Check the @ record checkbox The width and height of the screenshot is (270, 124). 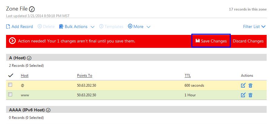(x=10, y=85)
